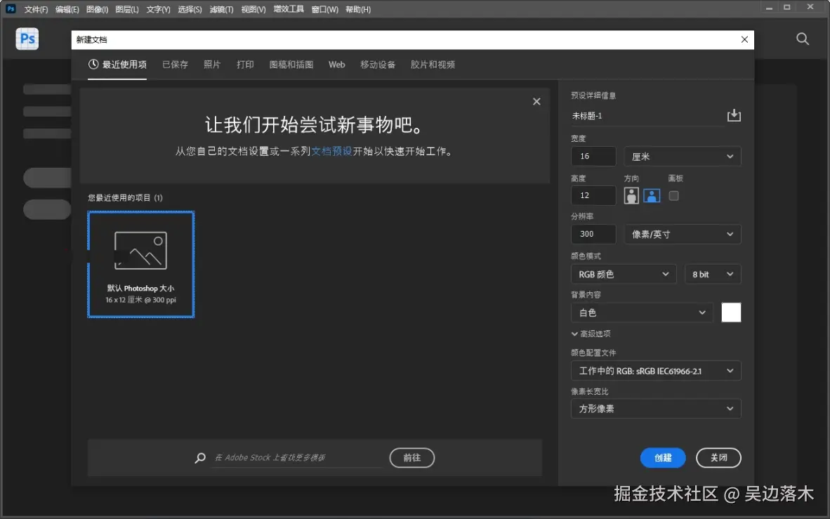Screen dimensions: 830x519
Task: Open the 8 bit depth dropdown
Action: tap(713, 274)
